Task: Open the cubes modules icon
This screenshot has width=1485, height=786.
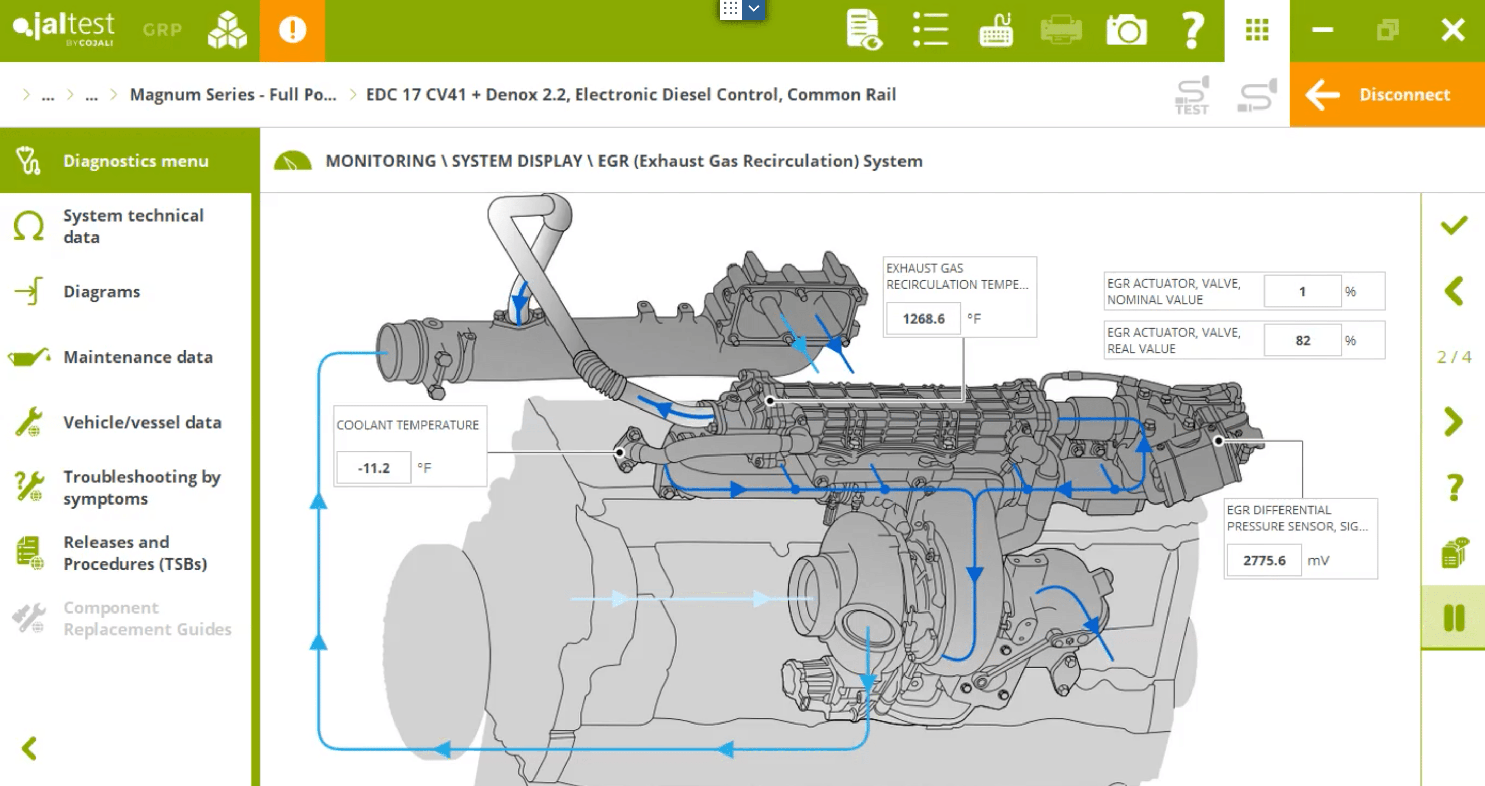Action: pyautogui.click(x=227, y=30)
